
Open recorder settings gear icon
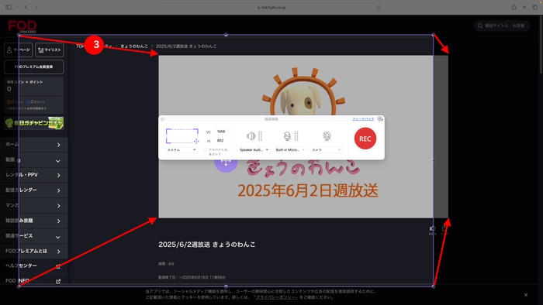click(x=380, y=118)
